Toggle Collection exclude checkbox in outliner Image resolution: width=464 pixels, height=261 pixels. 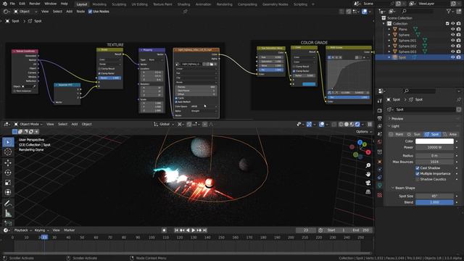click(x=447, y=24)
